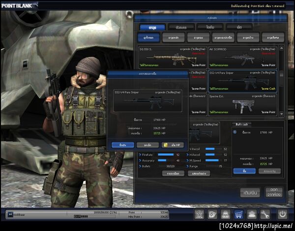
Task: Click the Accuracy stat bar
Action: click(x=166, y=161)
